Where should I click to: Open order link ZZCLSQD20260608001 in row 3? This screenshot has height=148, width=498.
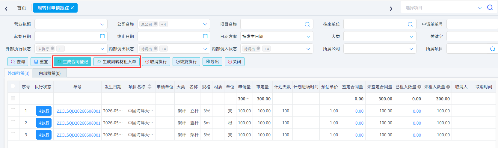pos(79,135)
